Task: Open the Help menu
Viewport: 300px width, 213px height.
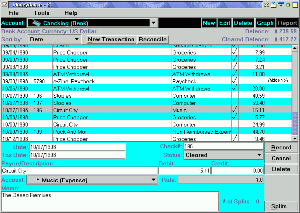Action: [x=71, y=13]
